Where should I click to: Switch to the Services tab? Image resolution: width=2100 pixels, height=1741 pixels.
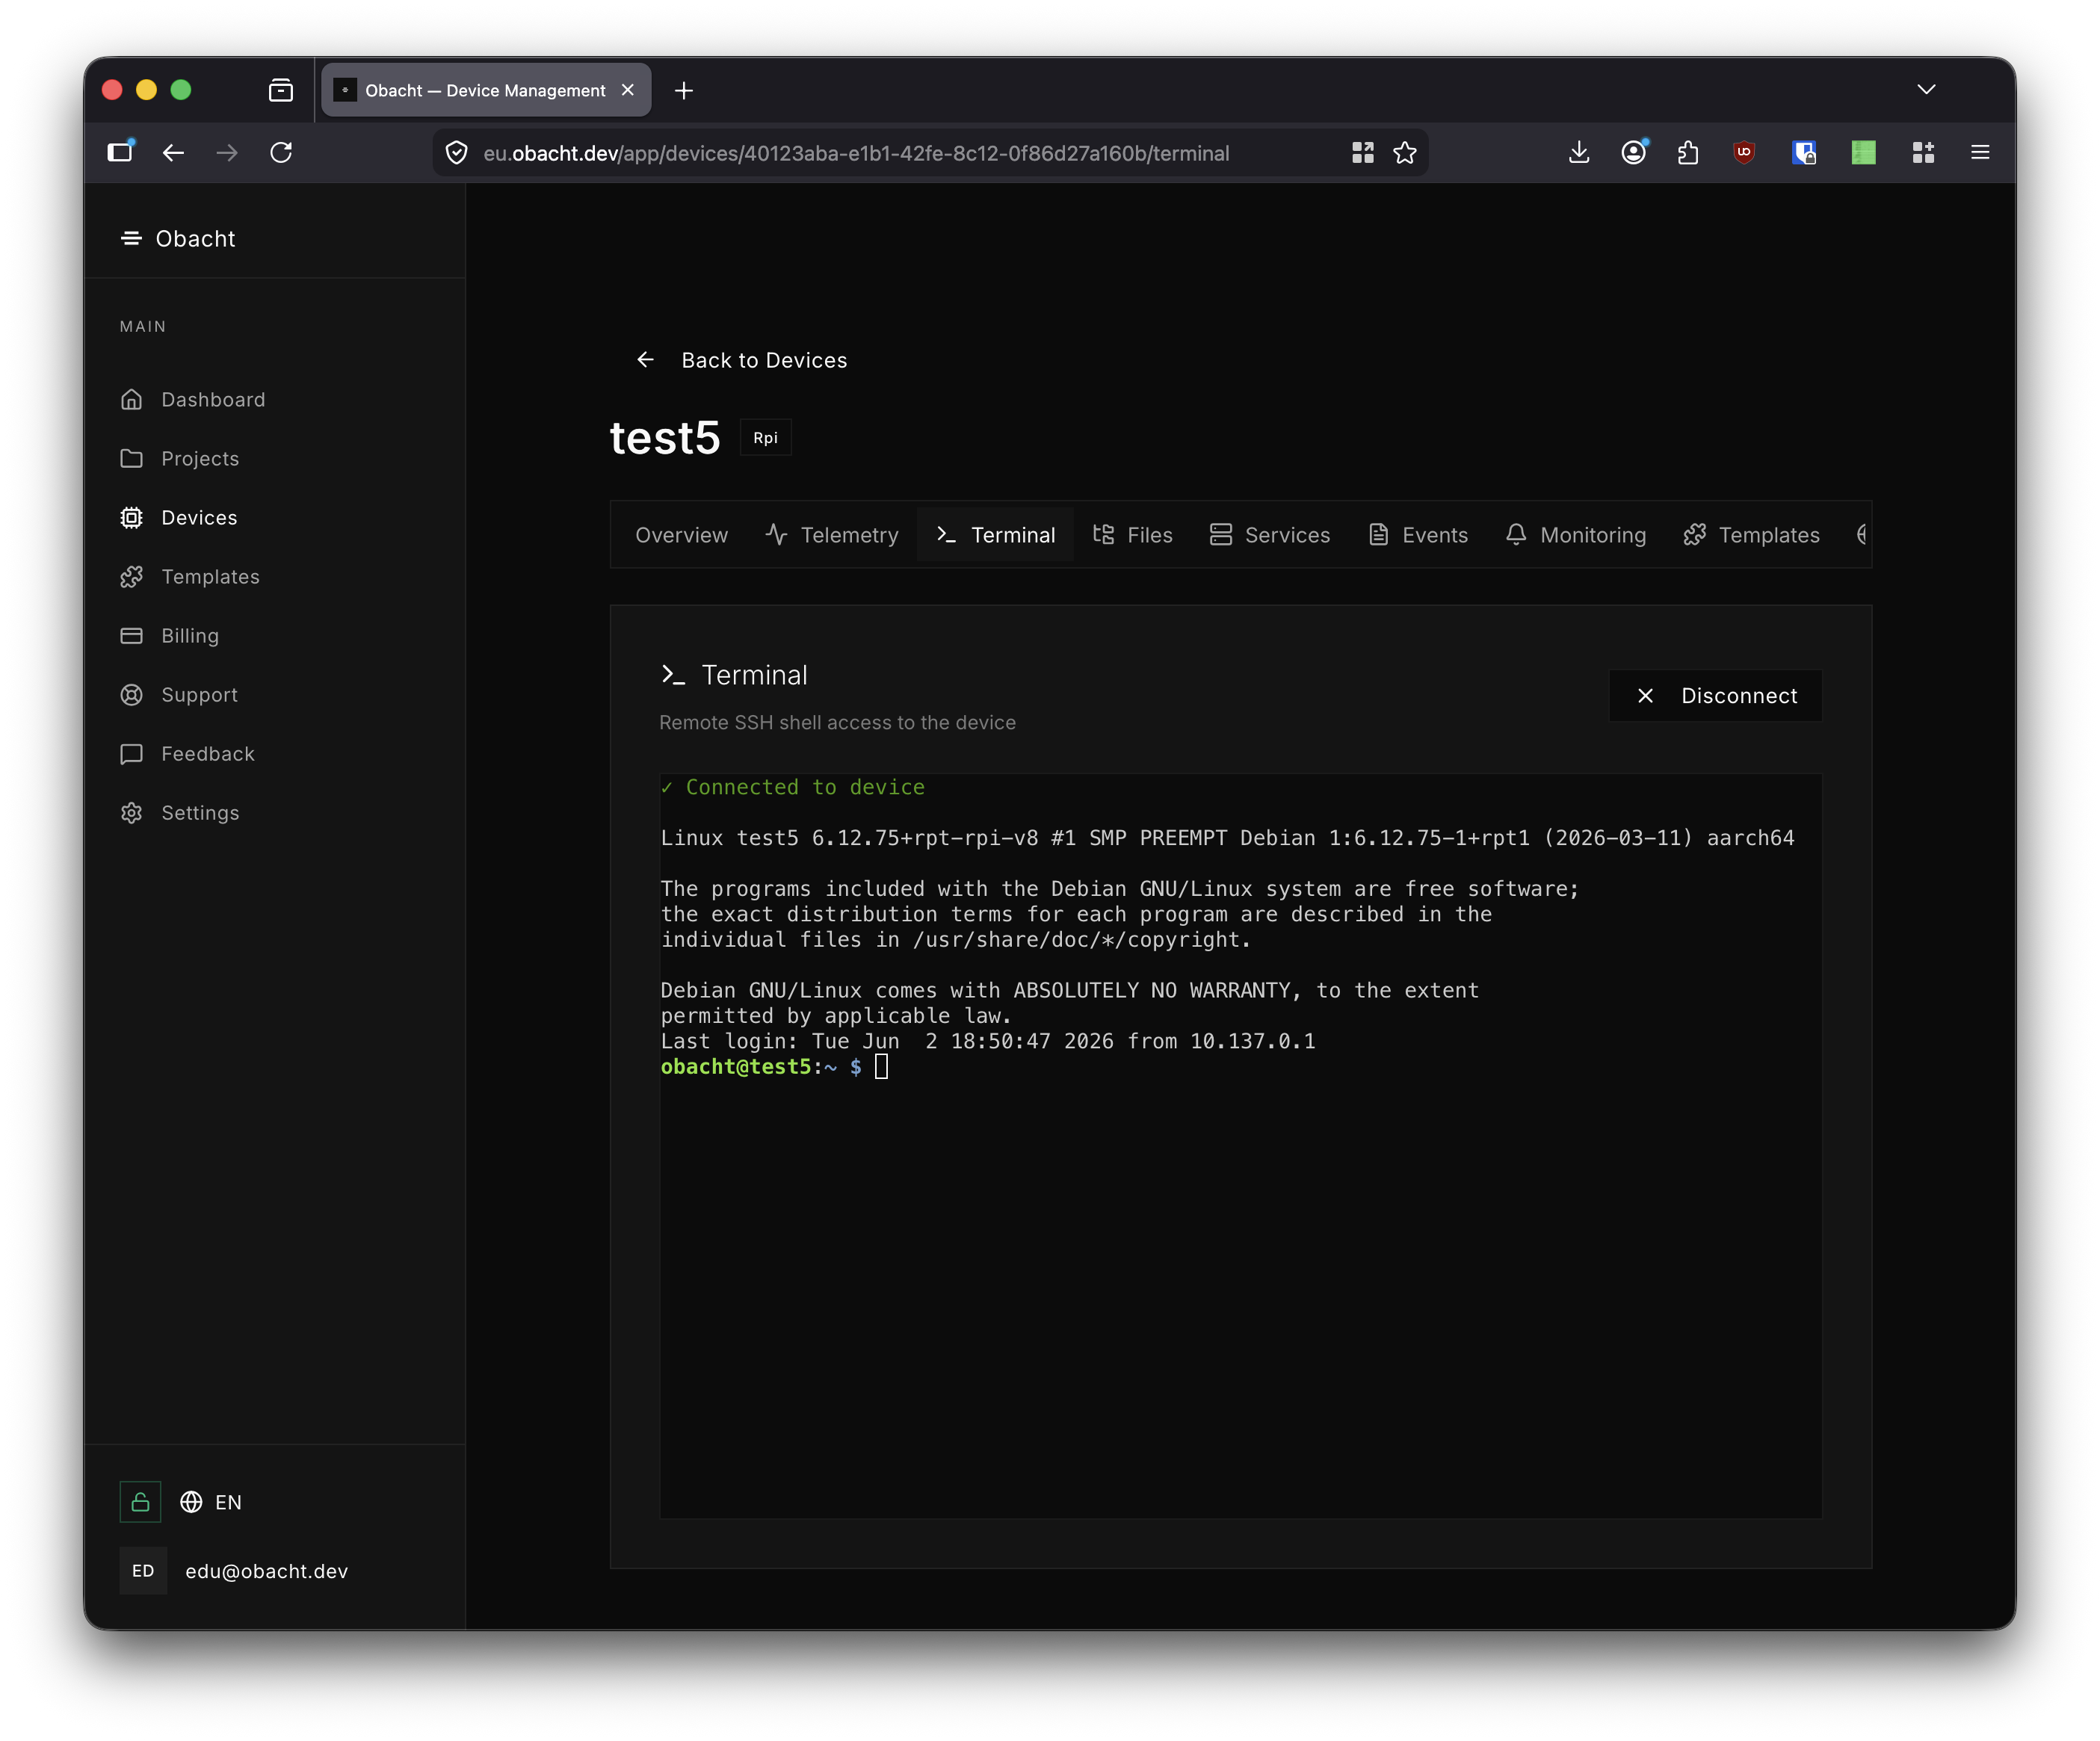point(1270,535)
